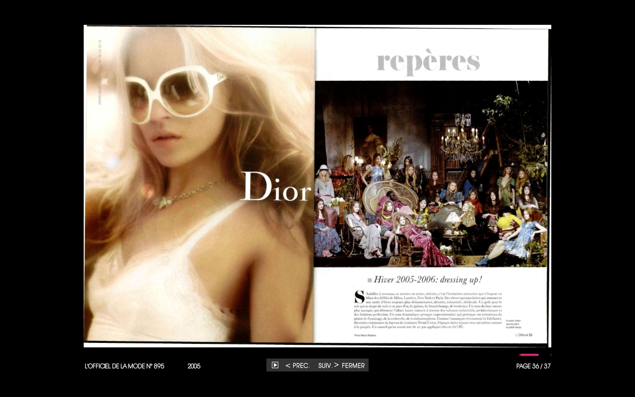Image resolution: width=635 pixels, height=397 pixels.
Task: Click the PAGE 36 / 37 indicator
Action: pos(533,366)
